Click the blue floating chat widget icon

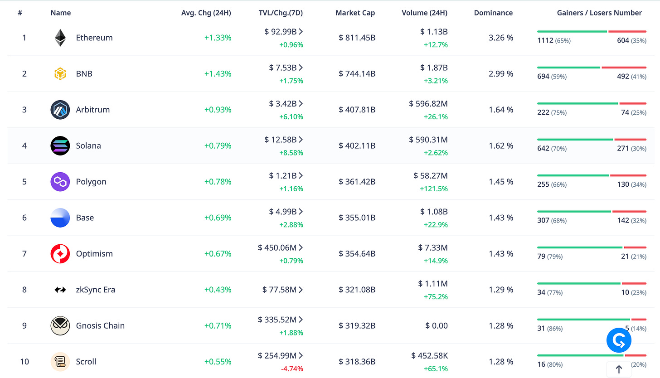coord(619,340)
